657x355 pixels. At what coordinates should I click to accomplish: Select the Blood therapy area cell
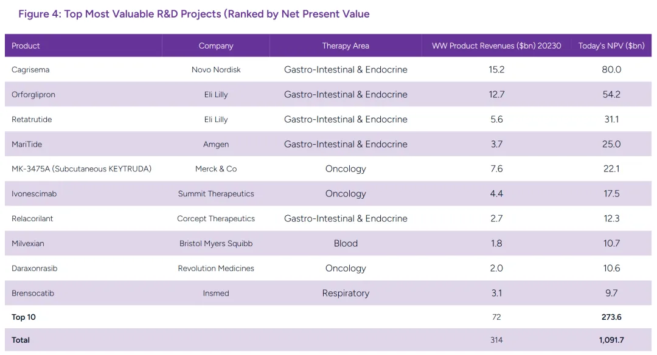[x=346, y=244]
